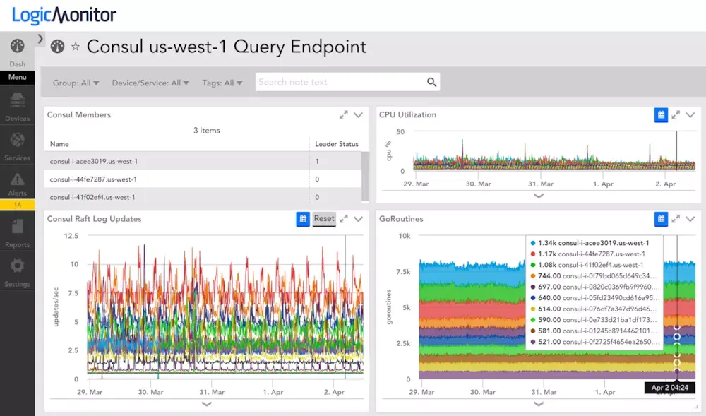This screenshot has width=706, height=416.
Task: Open the Group: All dropdown
Action: (x=76, y=83)
